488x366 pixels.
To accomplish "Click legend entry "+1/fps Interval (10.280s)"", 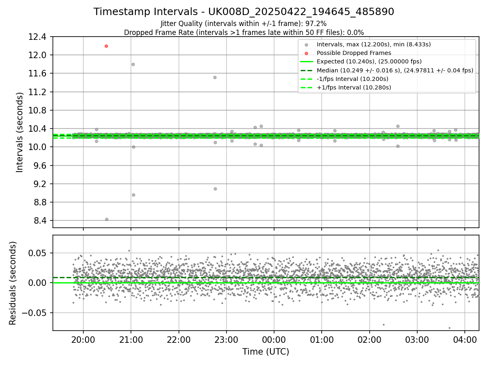I will point(354,87).
